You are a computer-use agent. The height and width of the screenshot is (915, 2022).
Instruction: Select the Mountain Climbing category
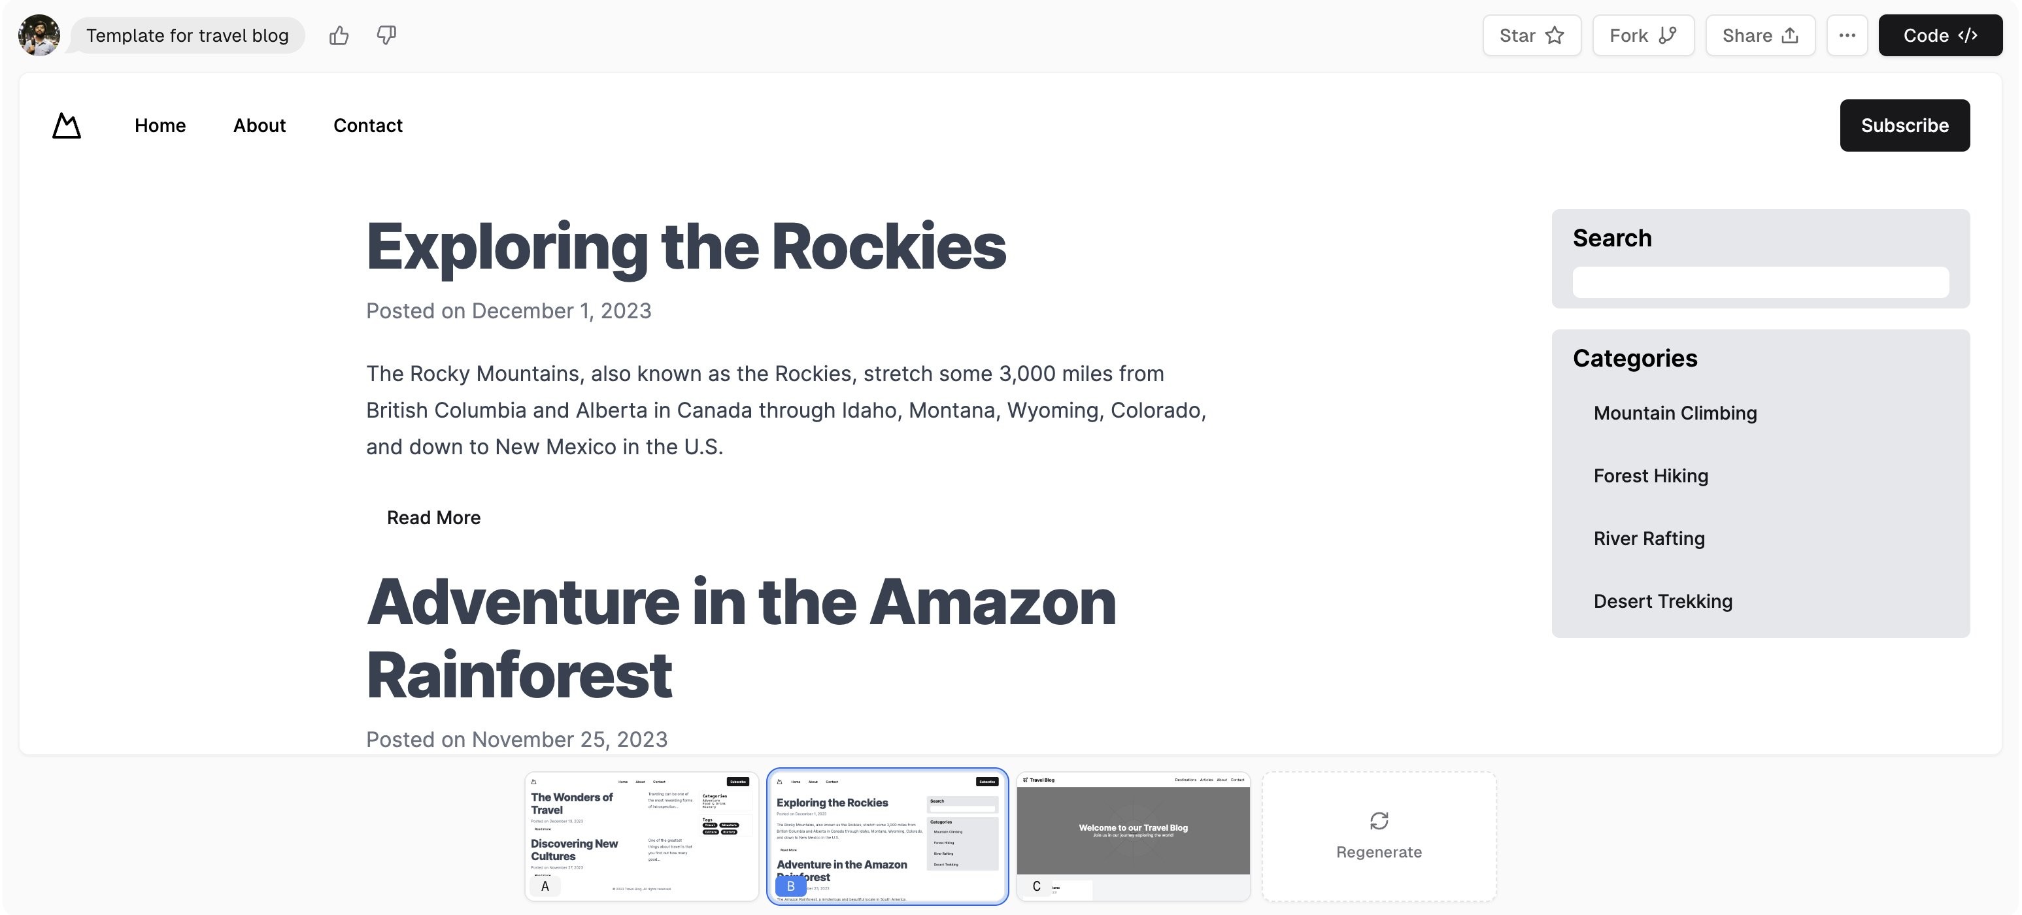pos(1675,413)
